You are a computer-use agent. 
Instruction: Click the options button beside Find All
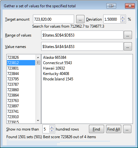point(127,129)
